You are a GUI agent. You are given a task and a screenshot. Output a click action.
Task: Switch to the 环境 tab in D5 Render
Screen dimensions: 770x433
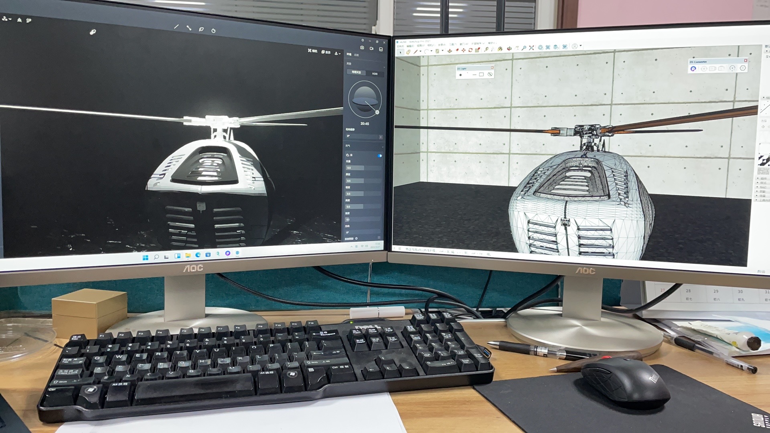[349, 55]
